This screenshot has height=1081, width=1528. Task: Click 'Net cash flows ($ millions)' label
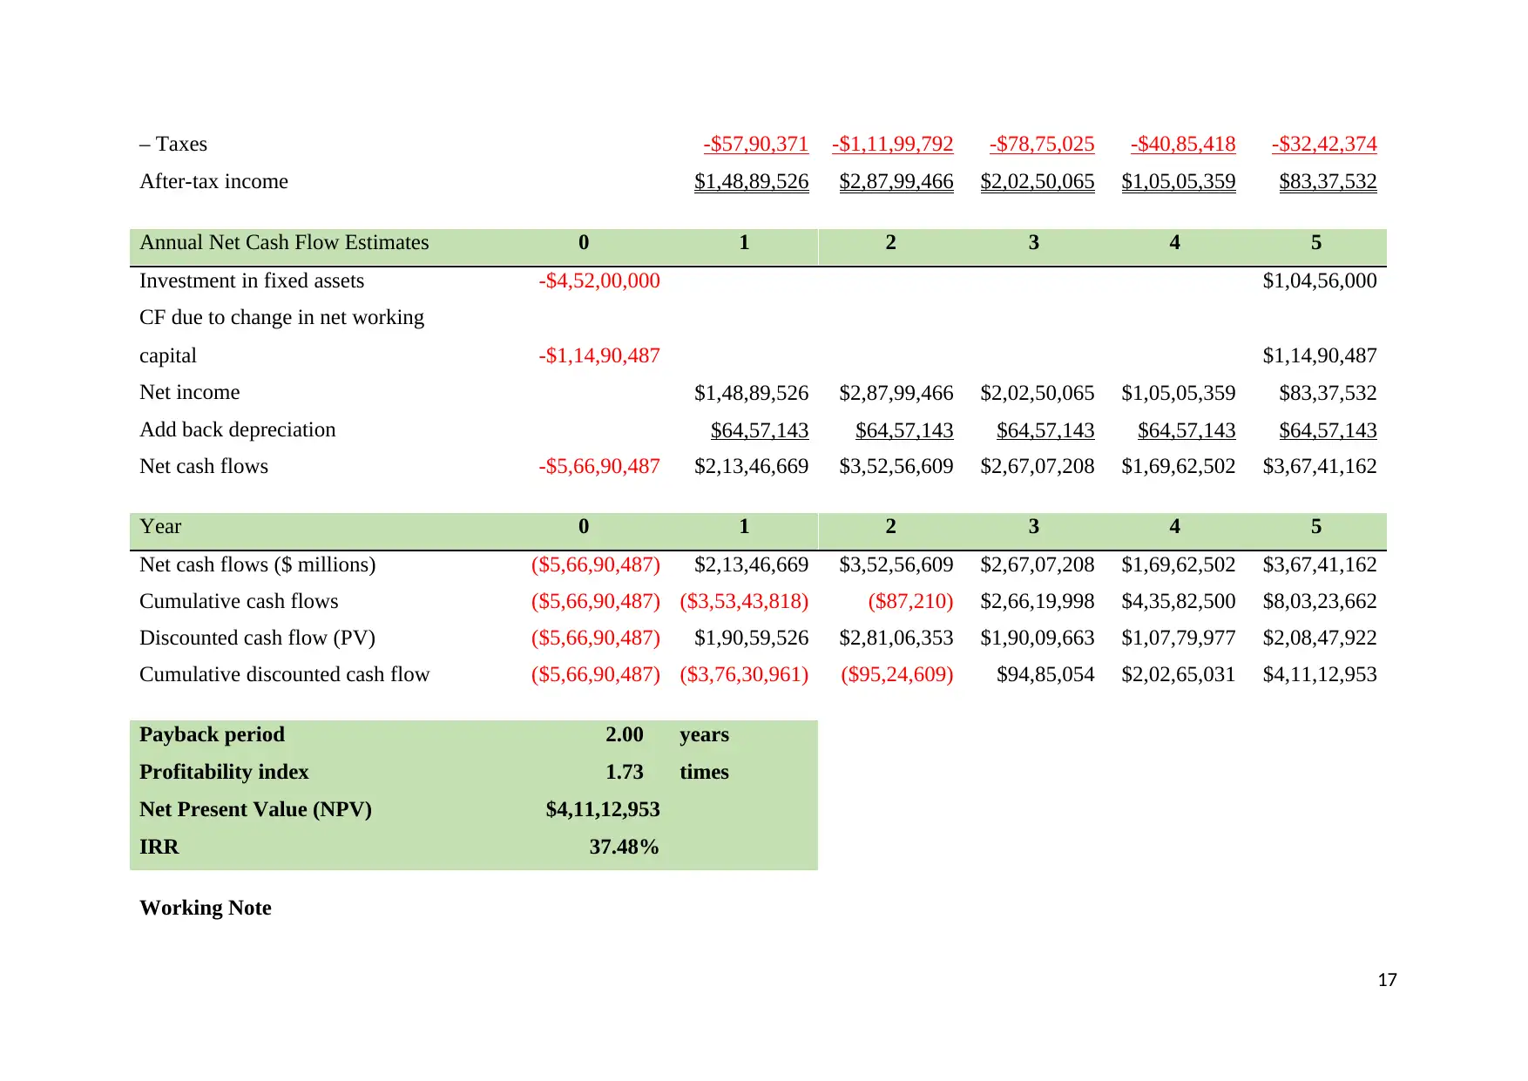pyautogui.click(x=258, y=564)
